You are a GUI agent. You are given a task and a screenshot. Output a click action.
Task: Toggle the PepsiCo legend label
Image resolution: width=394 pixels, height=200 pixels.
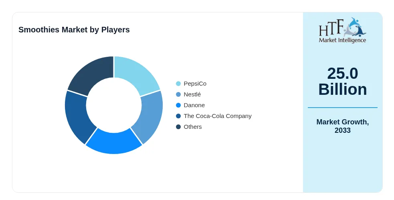(195, 84)
